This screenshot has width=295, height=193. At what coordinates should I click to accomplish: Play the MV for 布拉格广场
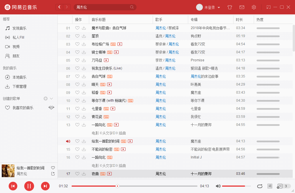[x=120, y=44]
